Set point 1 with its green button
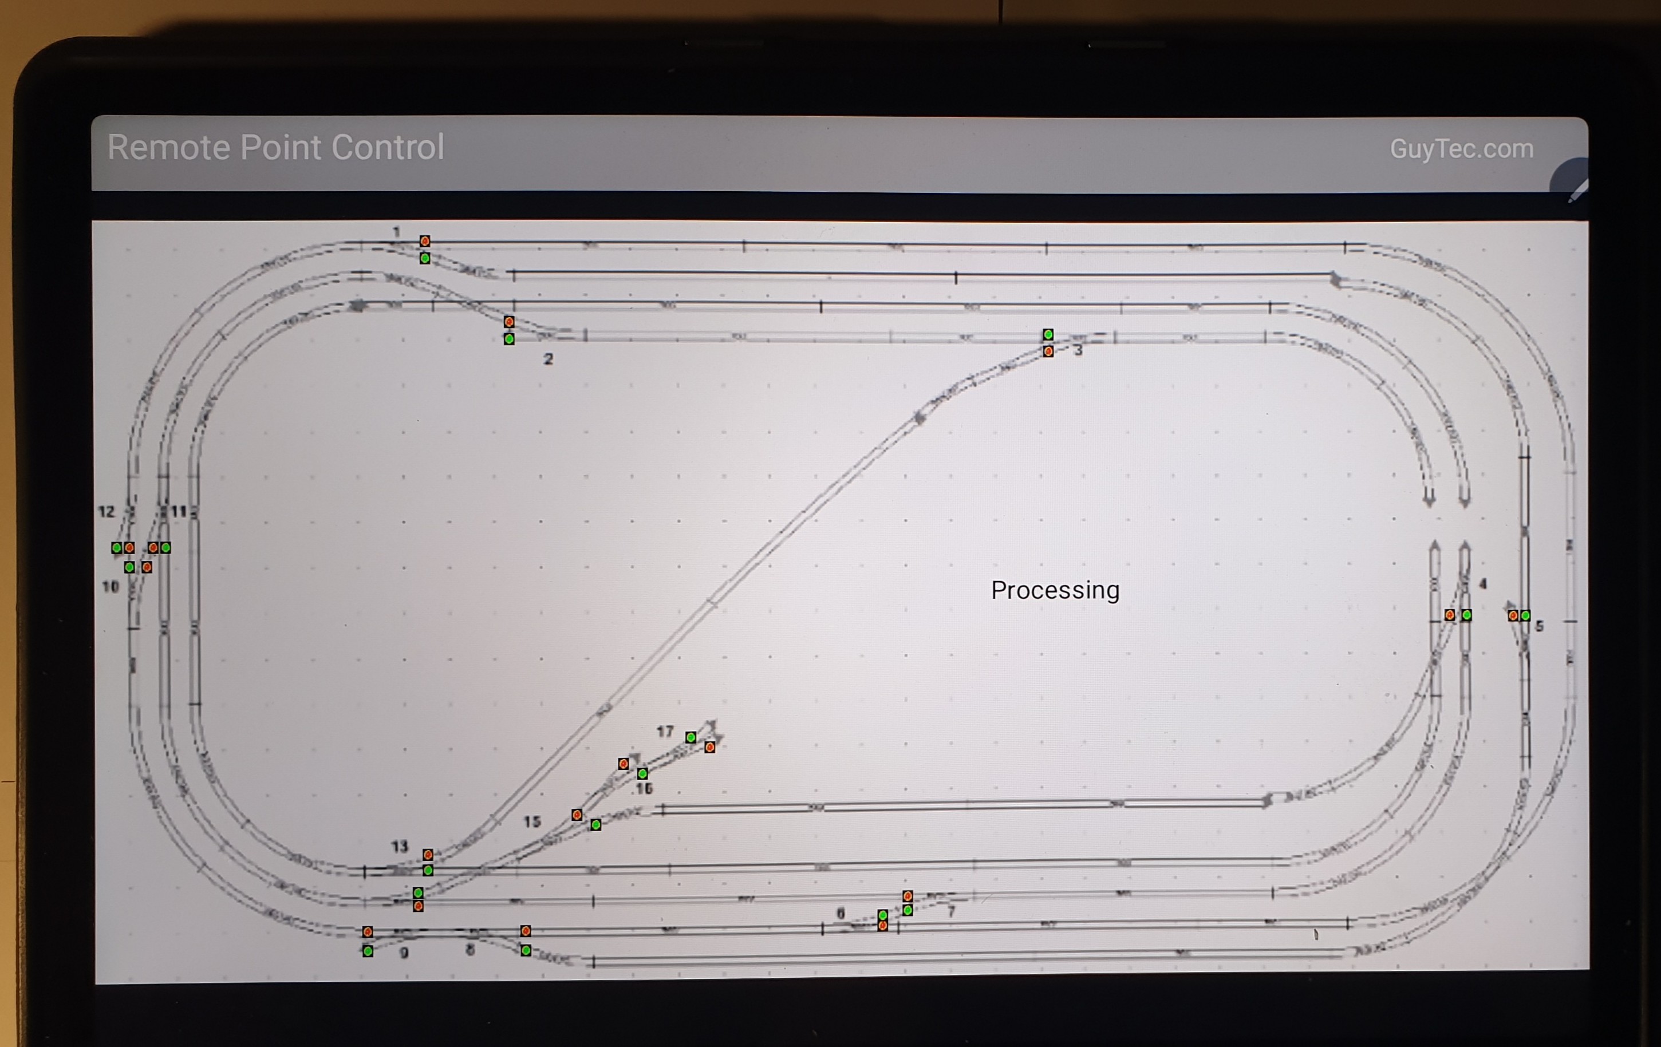 coord(425,258)
